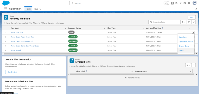Click the Errored Flows icon
This screenshot has width=199, height=94.
click(x=72, y=61)
